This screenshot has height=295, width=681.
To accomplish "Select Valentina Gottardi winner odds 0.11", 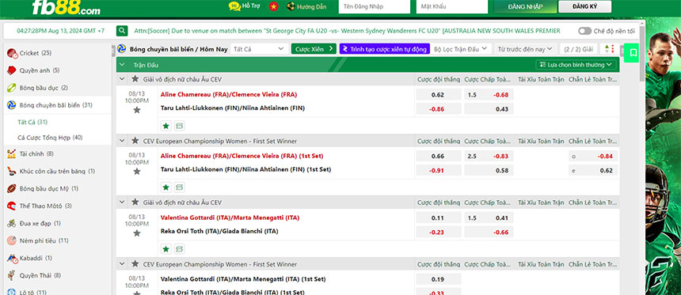I will click(438, 218).
